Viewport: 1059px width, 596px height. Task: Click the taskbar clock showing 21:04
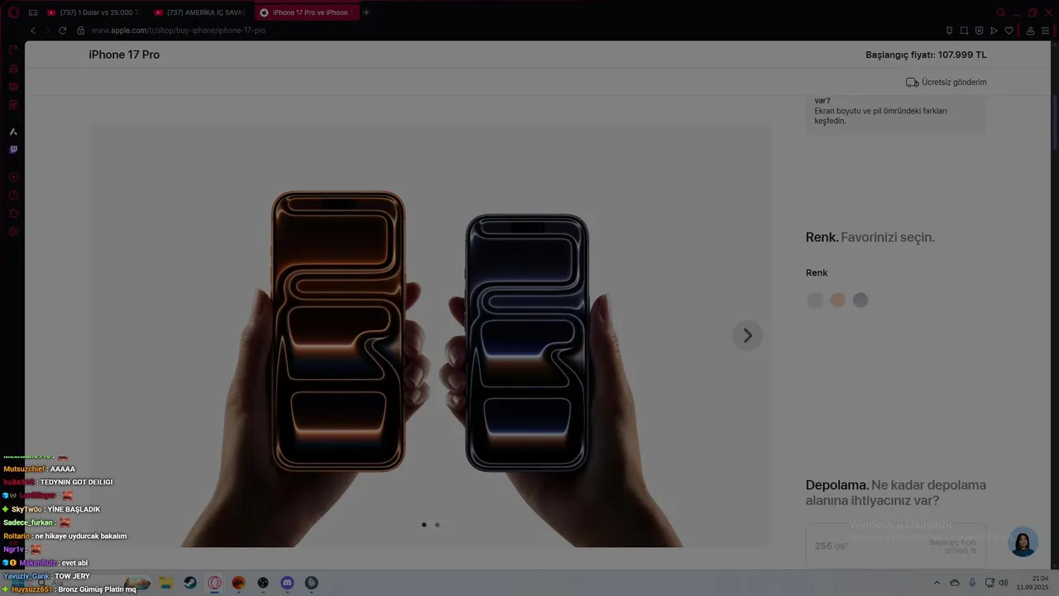(1033, 583)
